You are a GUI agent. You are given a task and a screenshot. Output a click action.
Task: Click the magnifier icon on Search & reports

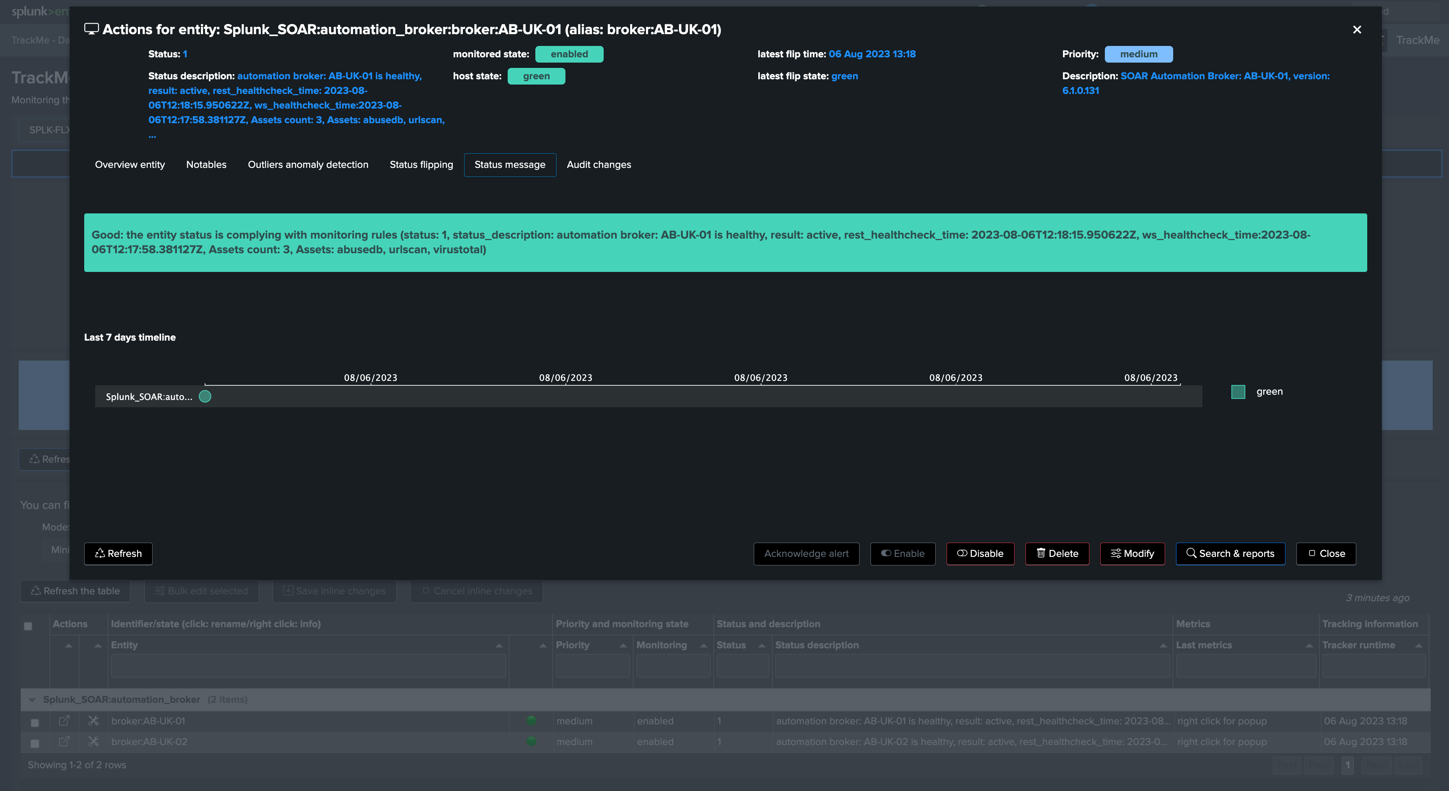(x=1191, y=553)
